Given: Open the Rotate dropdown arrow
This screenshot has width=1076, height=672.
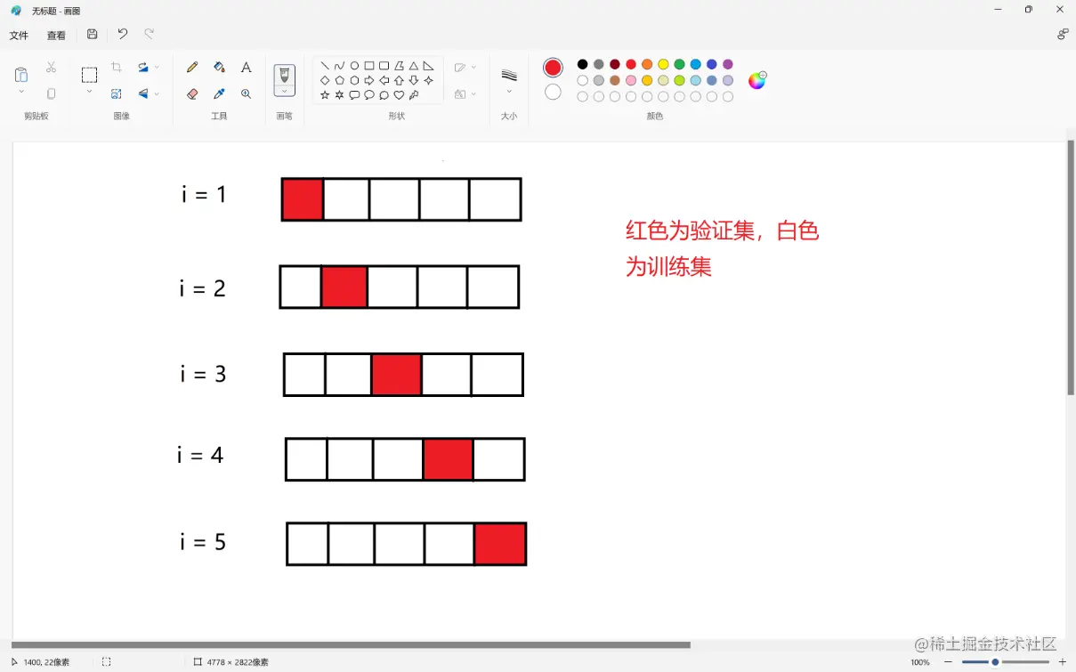Looking at the screenshot, I should (158, 68).
